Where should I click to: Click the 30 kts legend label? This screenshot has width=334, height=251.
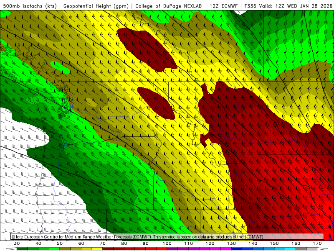(x=17, y=243)
